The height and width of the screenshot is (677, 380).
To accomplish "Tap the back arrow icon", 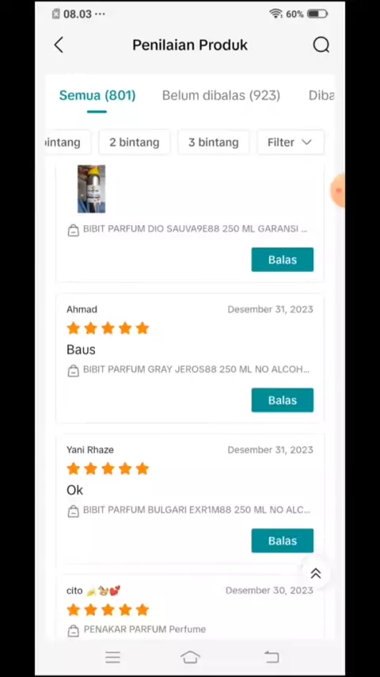I will point(59,45).
